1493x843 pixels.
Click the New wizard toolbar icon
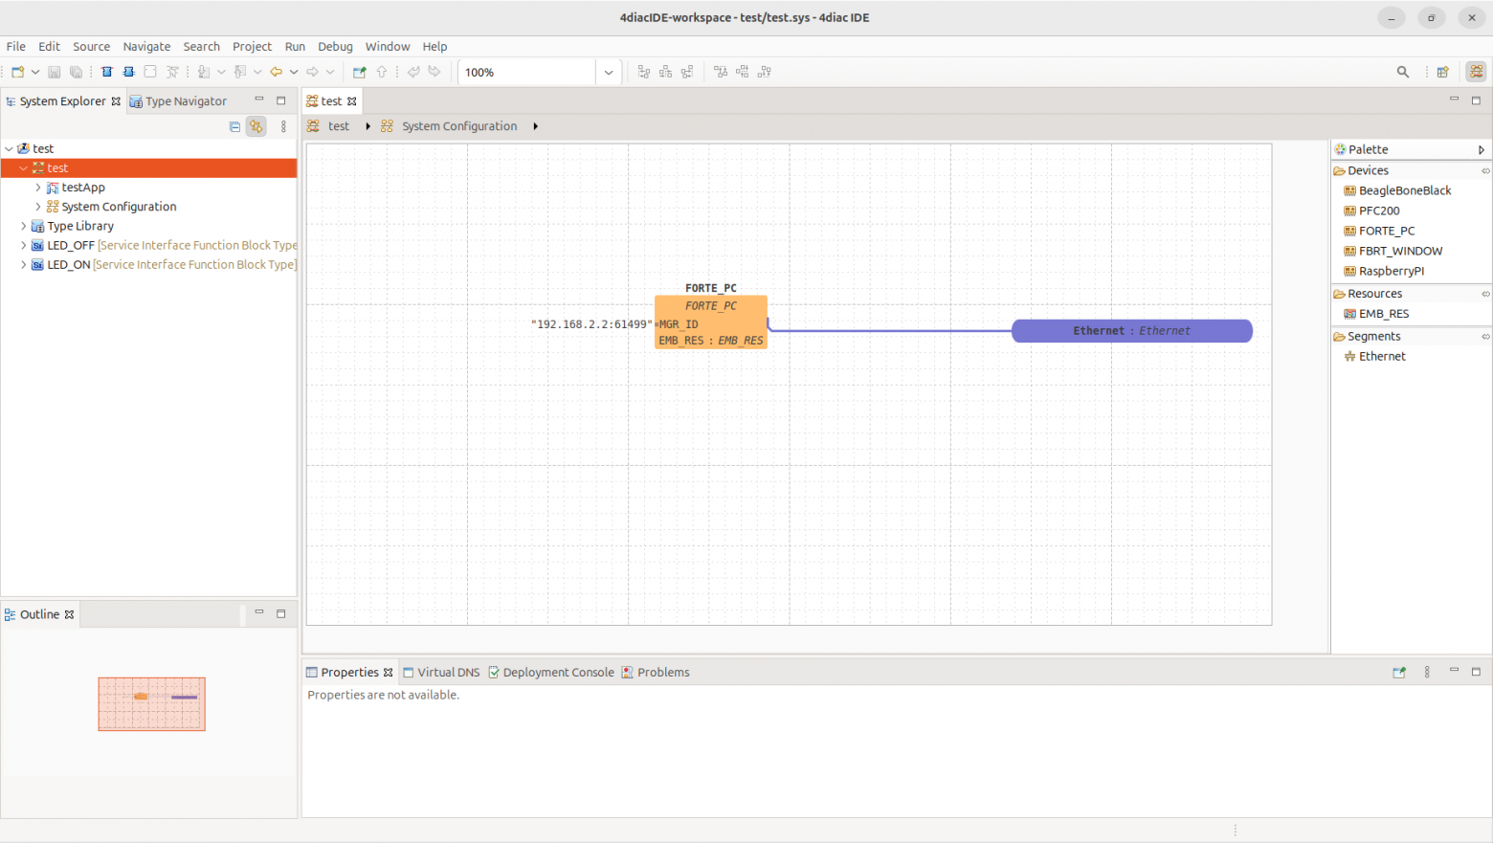[17, 72]
